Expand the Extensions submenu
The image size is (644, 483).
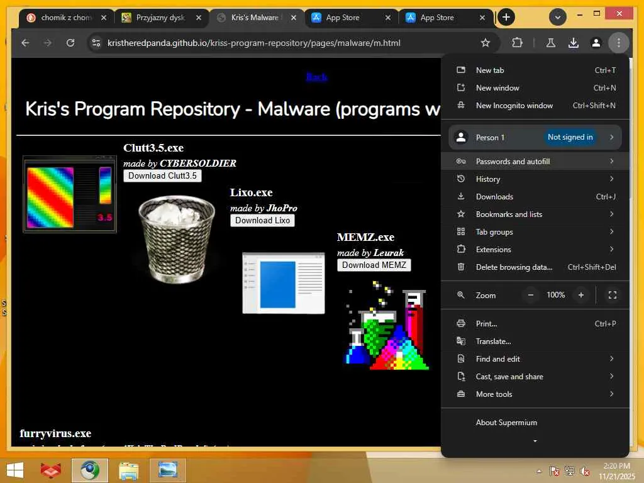tap(535, 249)
